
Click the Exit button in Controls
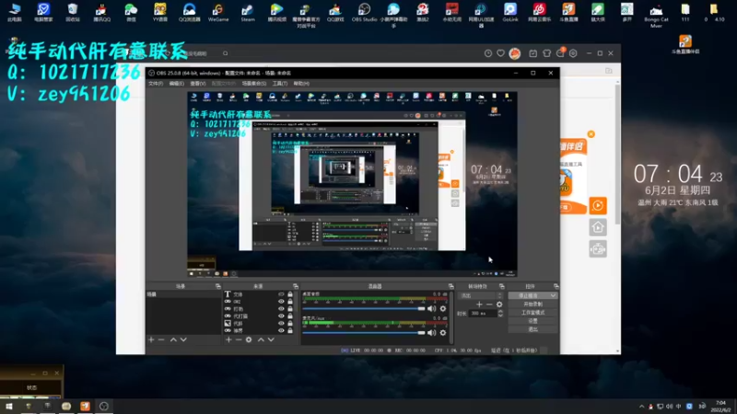[x=533, y=329]
